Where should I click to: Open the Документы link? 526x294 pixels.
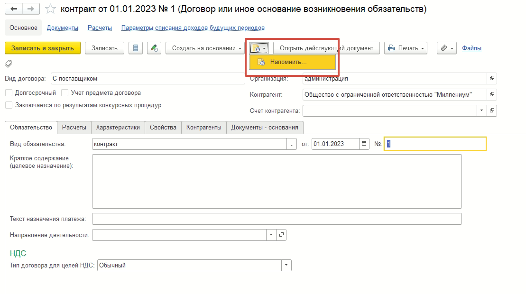pos(63,28)
